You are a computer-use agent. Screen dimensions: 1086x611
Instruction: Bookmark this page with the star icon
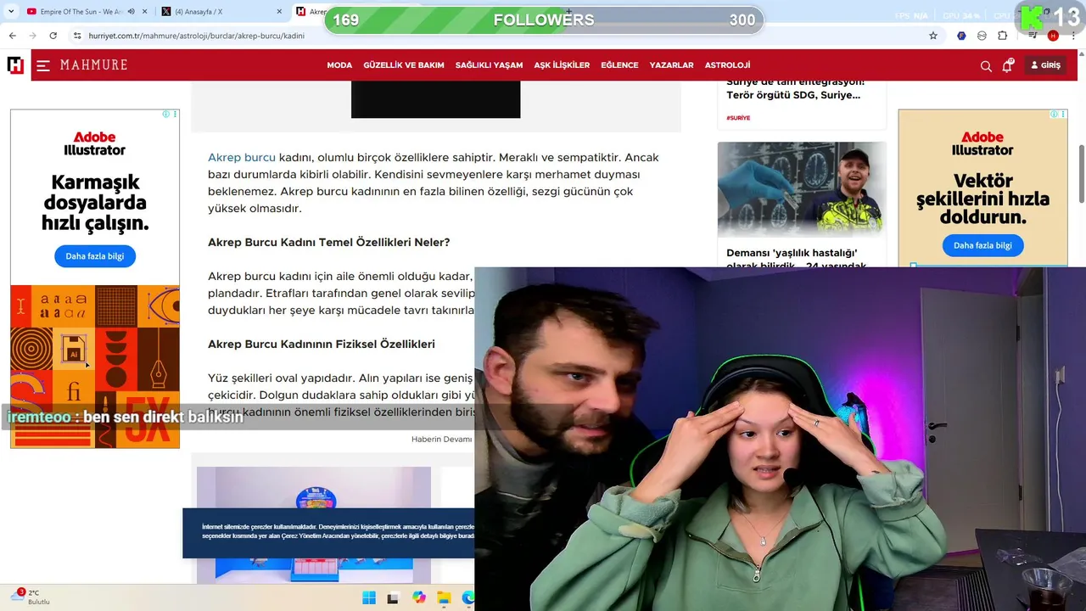tap(933, 36)
